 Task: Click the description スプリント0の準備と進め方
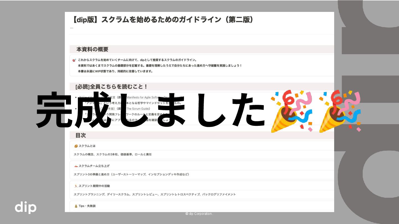click(x=131, y=174)
